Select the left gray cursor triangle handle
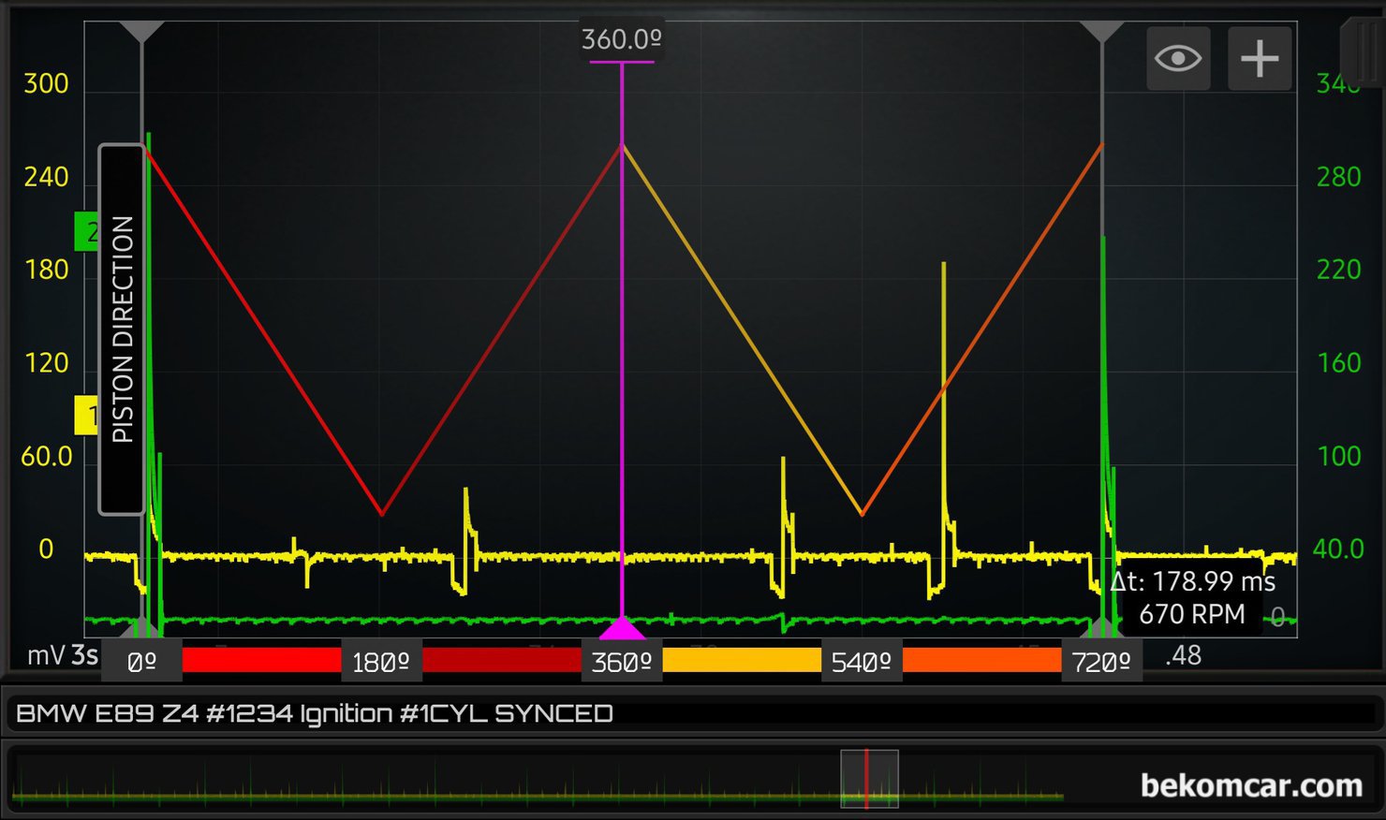Image resolution: width=1386 pixels, height=820 pixels. click(x=141, y=33)
